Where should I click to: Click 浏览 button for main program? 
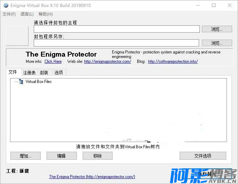tap(217, 29)
